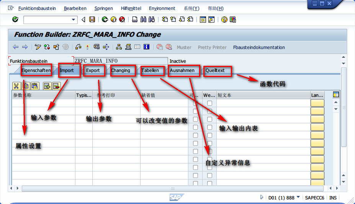Click the yellow Exit arrow icon
The height and width of the screenshot is (204, 355).
click(x=113, y=20)
